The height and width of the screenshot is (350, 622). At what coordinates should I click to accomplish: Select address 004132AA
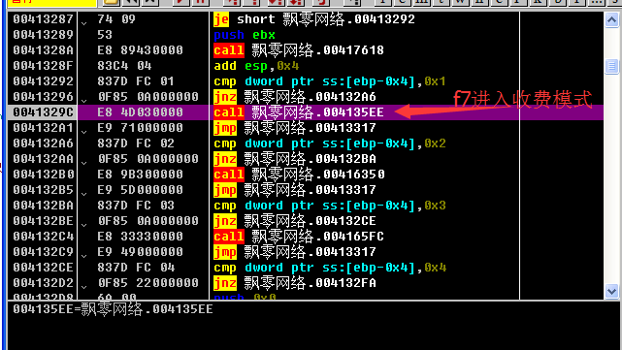coord(43,159)
